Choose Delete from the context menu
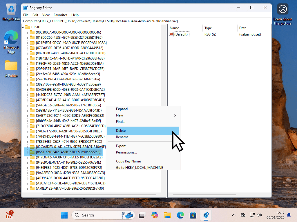 pos(121,131)
